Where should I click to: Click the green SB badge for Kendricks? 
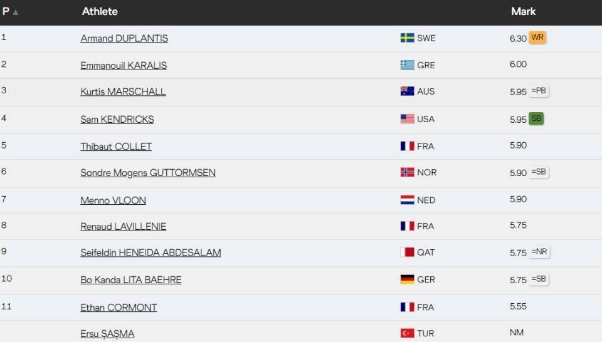tap(536, 118)
